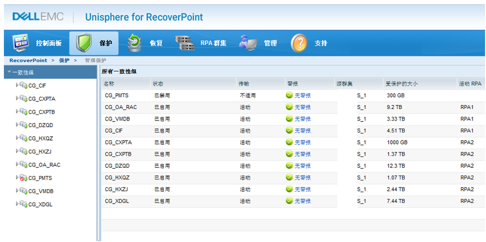Click the 保护 breadcrumb link
The width and height of the screenshot is (486, 242).
click(x=64, y=60)
